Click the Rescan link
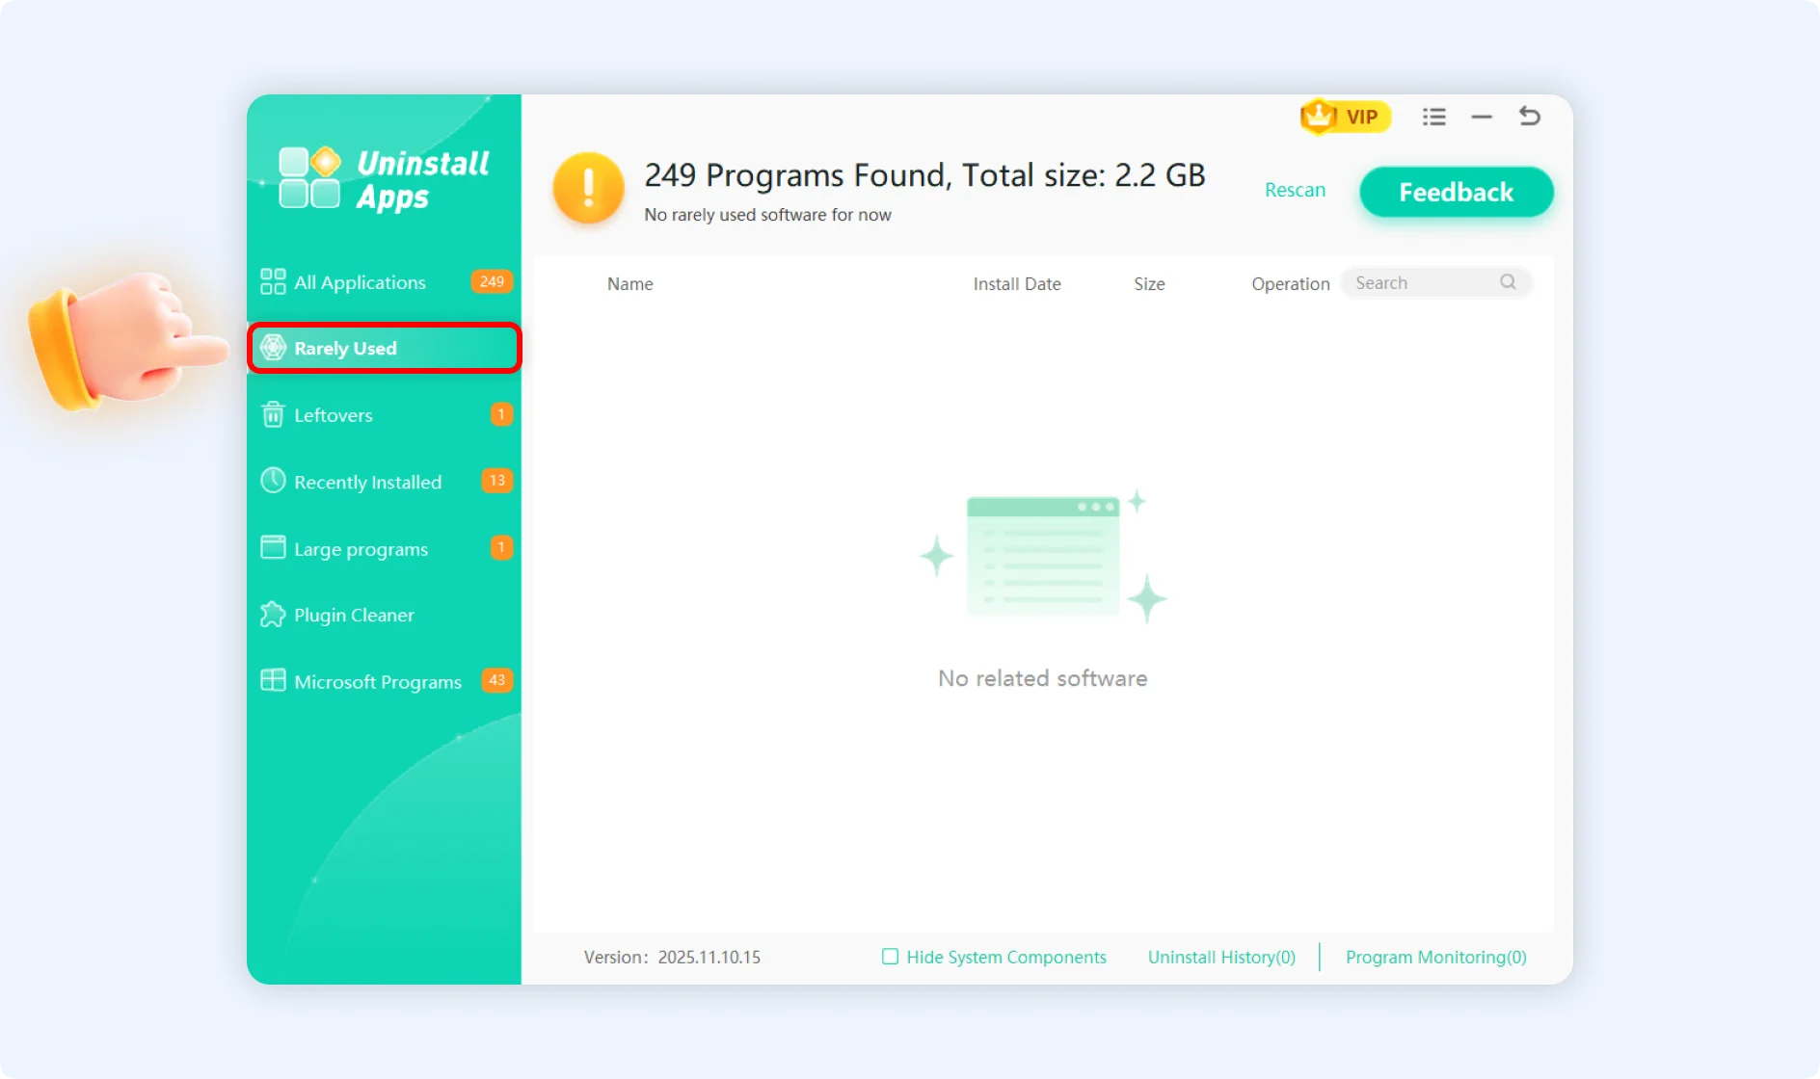Image resolution: width=1820 pixels, height=1079 pixels. (1295, 190)
